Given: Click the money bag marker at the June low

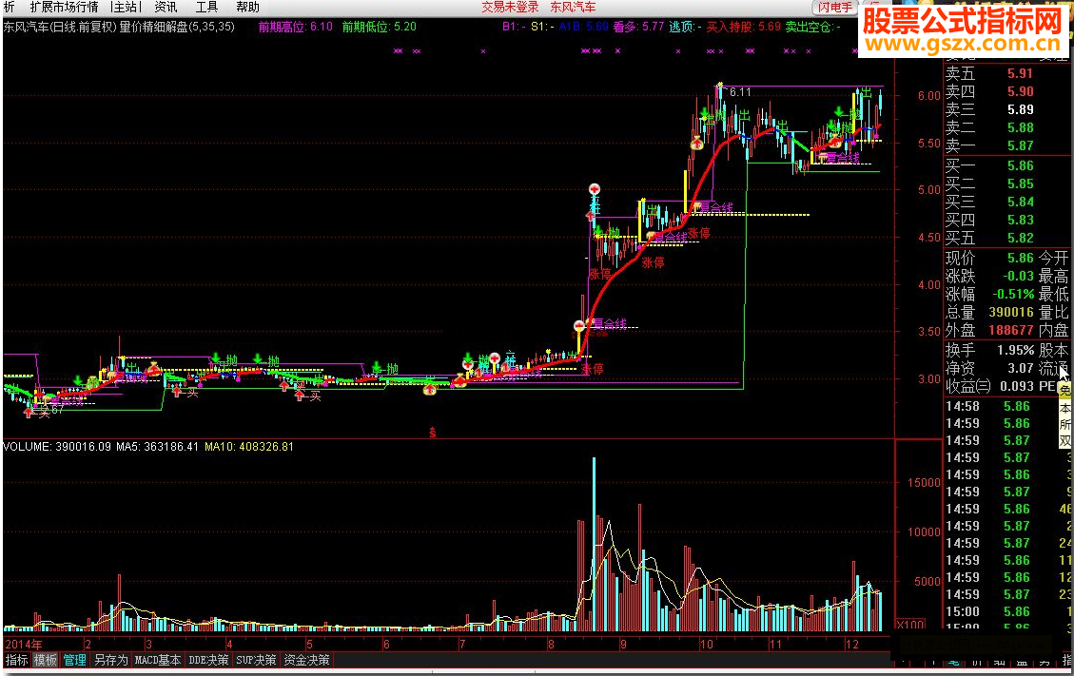Looking at the screenshot, I should click(x=429, y=390).
